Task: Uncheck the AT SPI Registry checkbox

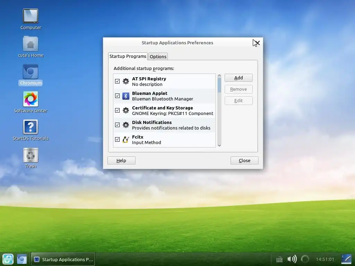Action: [x=117, y=81]
